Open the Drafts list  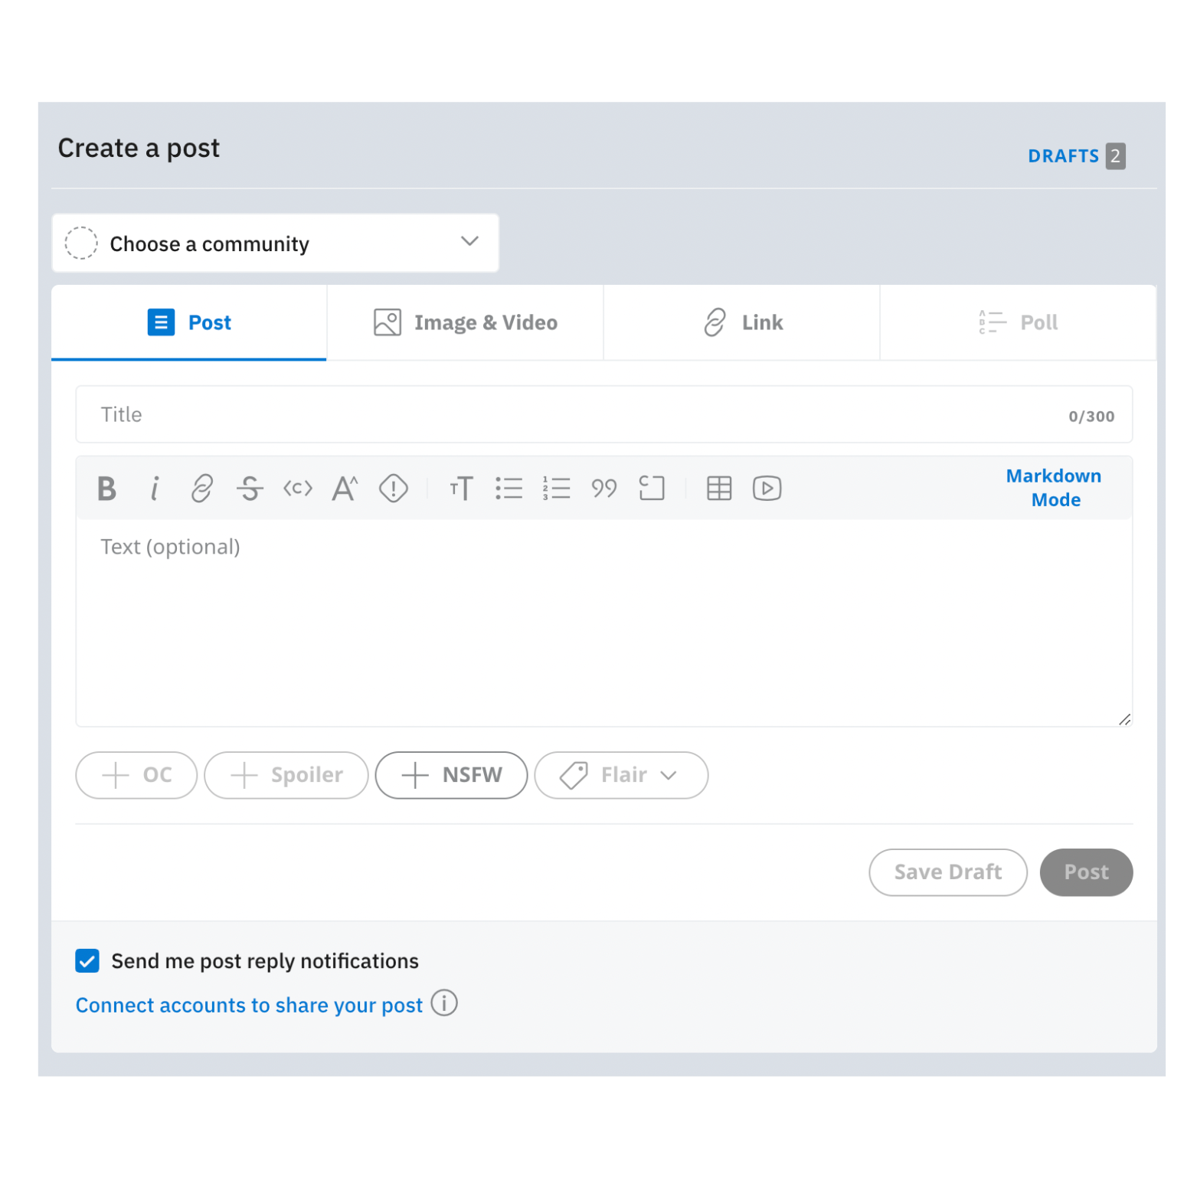coord(1076,156)
